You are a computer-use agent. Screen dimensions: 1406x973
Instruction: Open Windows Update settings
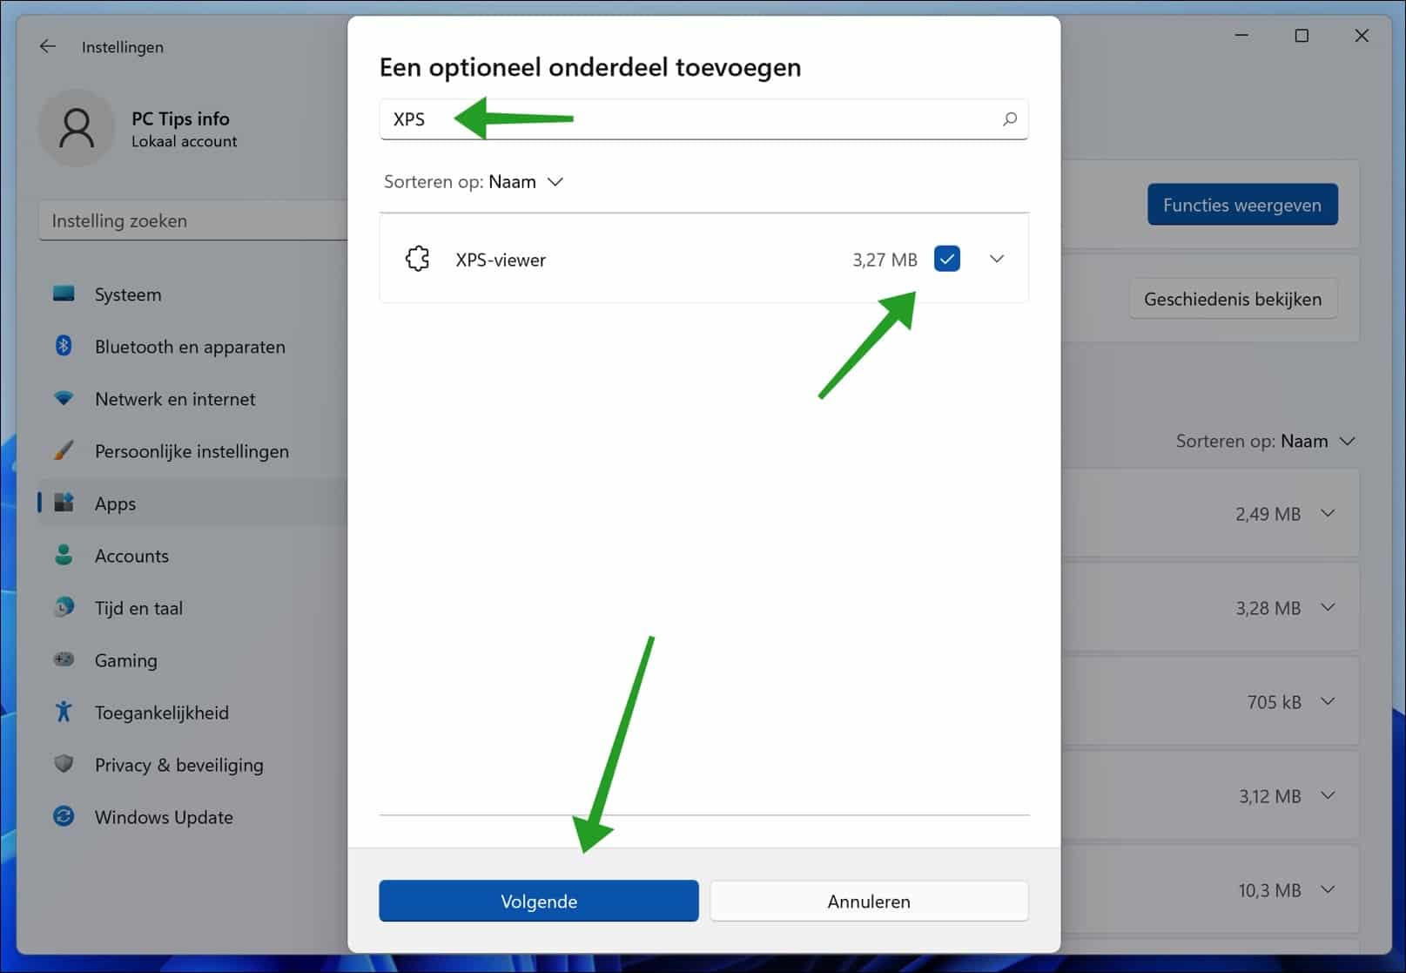tap(163, 816)
